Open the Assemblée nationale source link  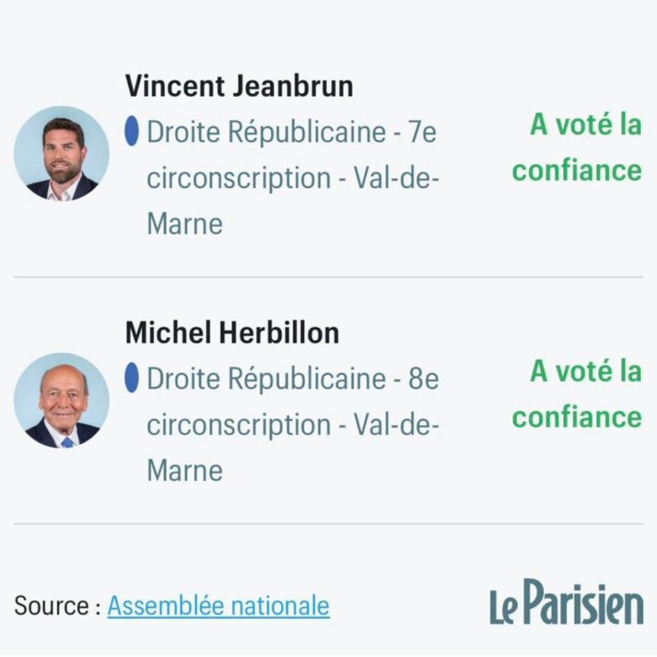pyautogui.click(x=218, y=606)
